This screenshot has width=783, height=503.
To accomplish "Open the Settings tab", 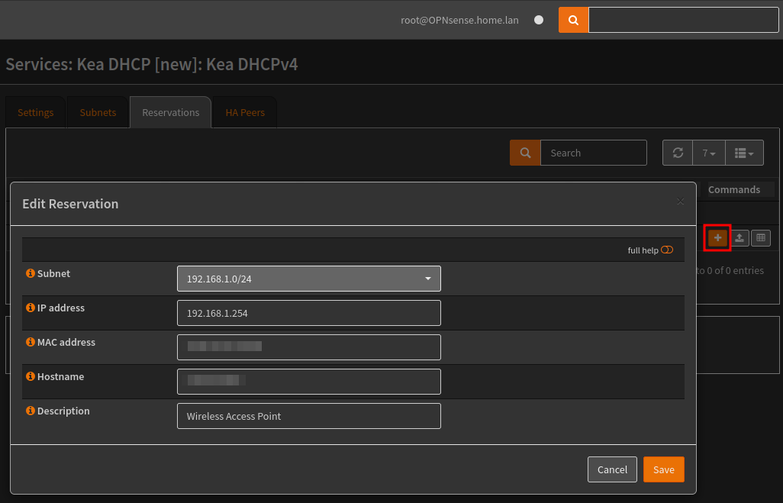I will click(35, 112).
